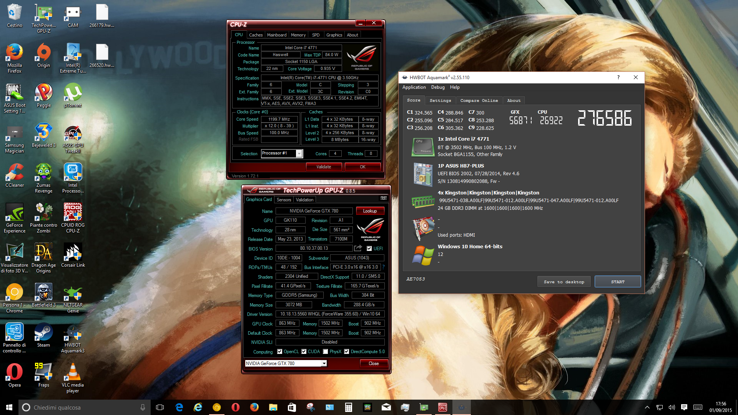Open the Peggle desktop icon

[x=43, y=96]
